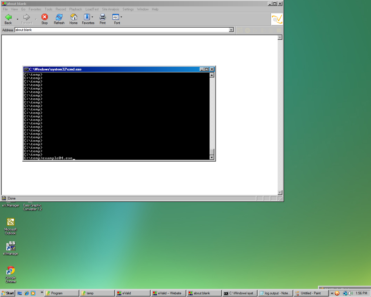
Task: Open the Font dropdown arrow
Action: pos(121,17)
